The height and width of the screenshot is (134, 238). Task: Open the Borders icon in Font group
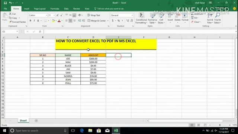tap(45, 21)
